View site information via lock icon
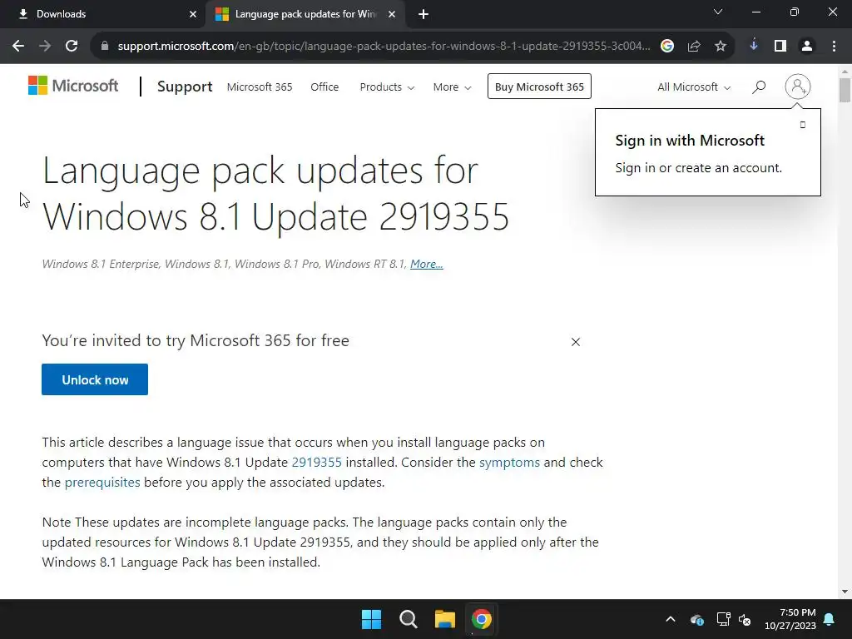The width and height of the screenshot is (852, 639). click(x=105, y=47)
